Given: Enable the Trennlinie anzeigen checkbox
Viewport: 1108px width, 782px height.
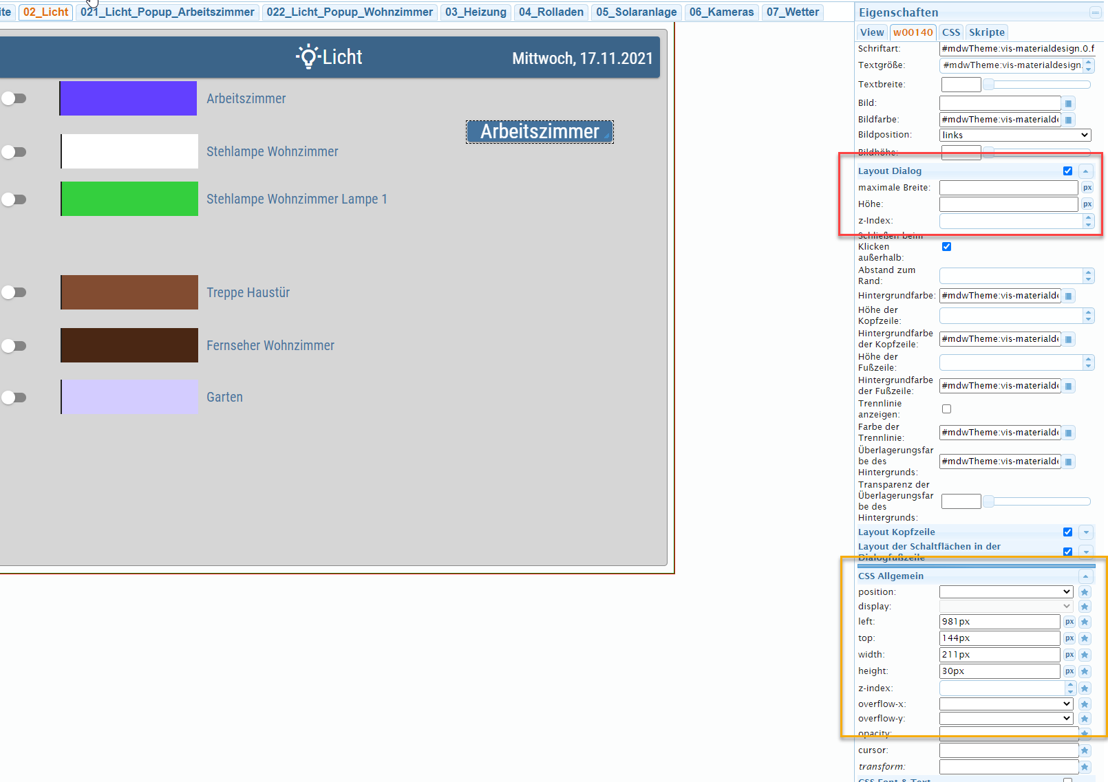Looking at the screenshot, I should tap(946, 409).
